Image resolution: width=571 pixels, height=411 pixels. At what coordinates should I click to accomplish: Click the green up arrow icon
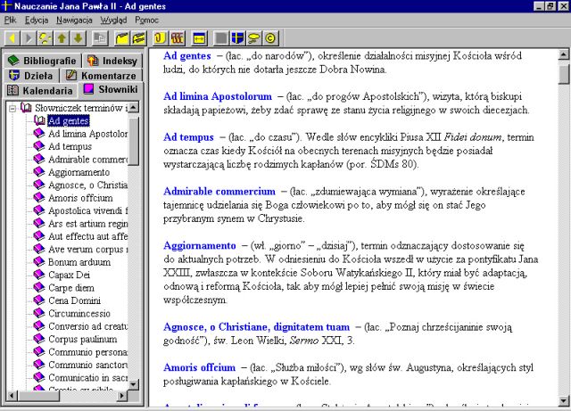pos(62,37)
